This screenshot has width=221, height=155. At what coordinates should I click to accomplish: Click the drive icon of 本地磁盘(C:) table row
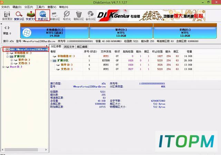tap(55, 56)
